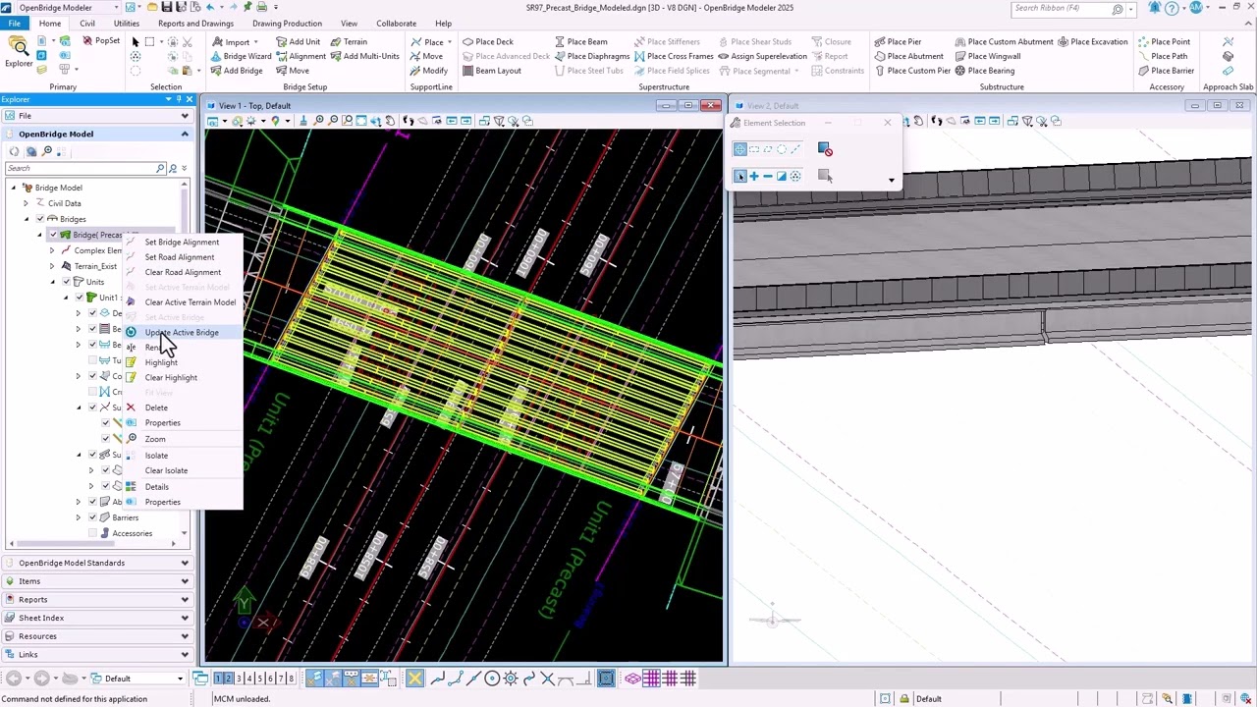Select Place Custom Abutment tool

click(x=1004, y=42)
